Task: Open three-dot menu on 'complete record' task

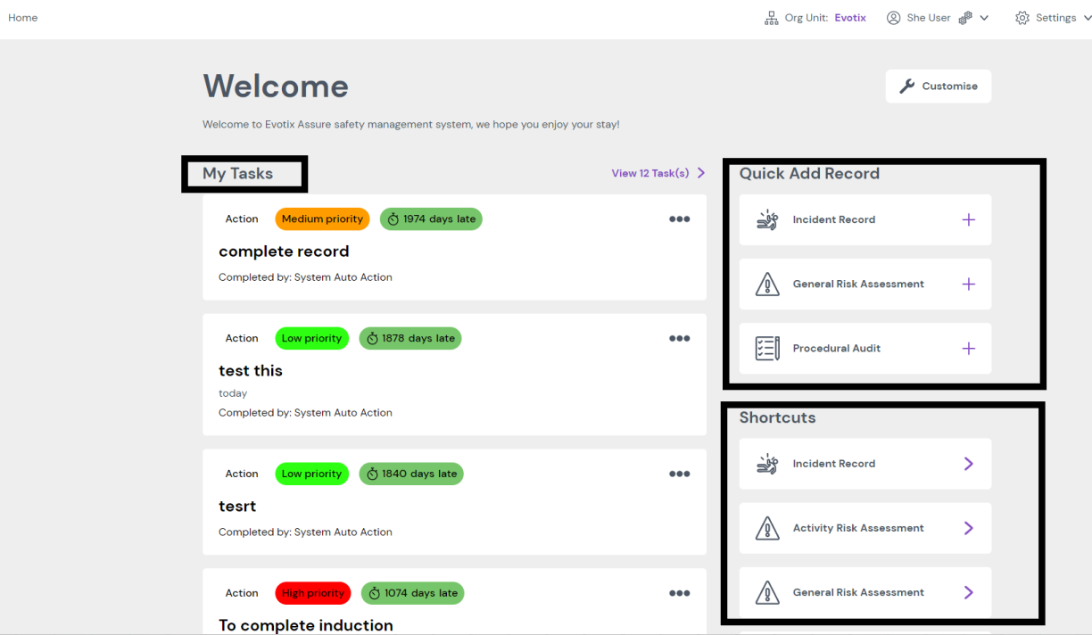Action: coord(679,219)
